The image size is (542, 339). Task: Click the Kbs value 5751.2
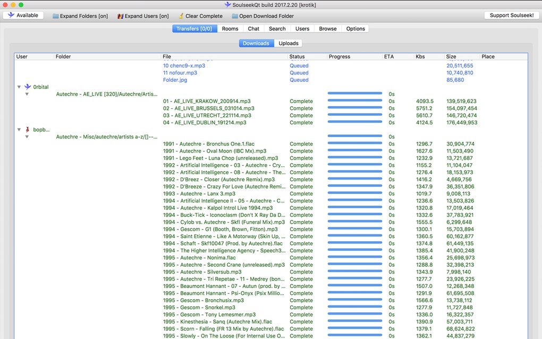(x=425, y=108)
